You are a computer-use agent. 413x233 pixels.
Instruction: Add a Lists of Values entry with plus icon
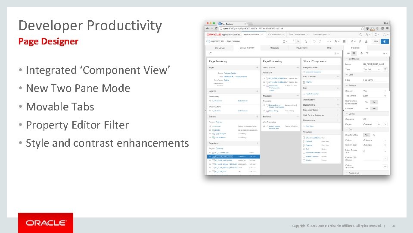point(338,76)
